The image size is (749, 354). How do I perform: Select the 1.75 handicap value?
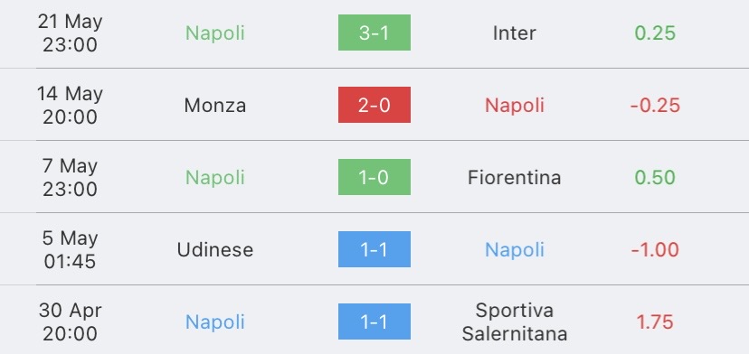(655, 322)
